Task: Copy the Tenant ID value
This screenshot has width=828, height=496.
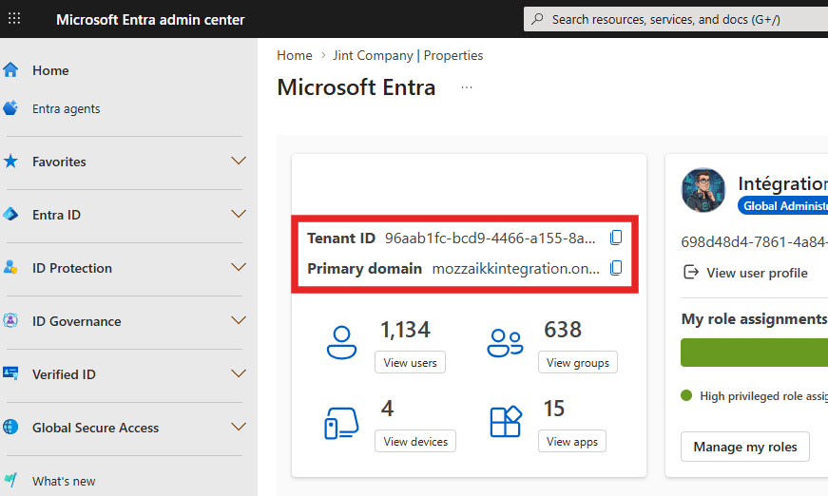Action: click(x=616, y=238)
